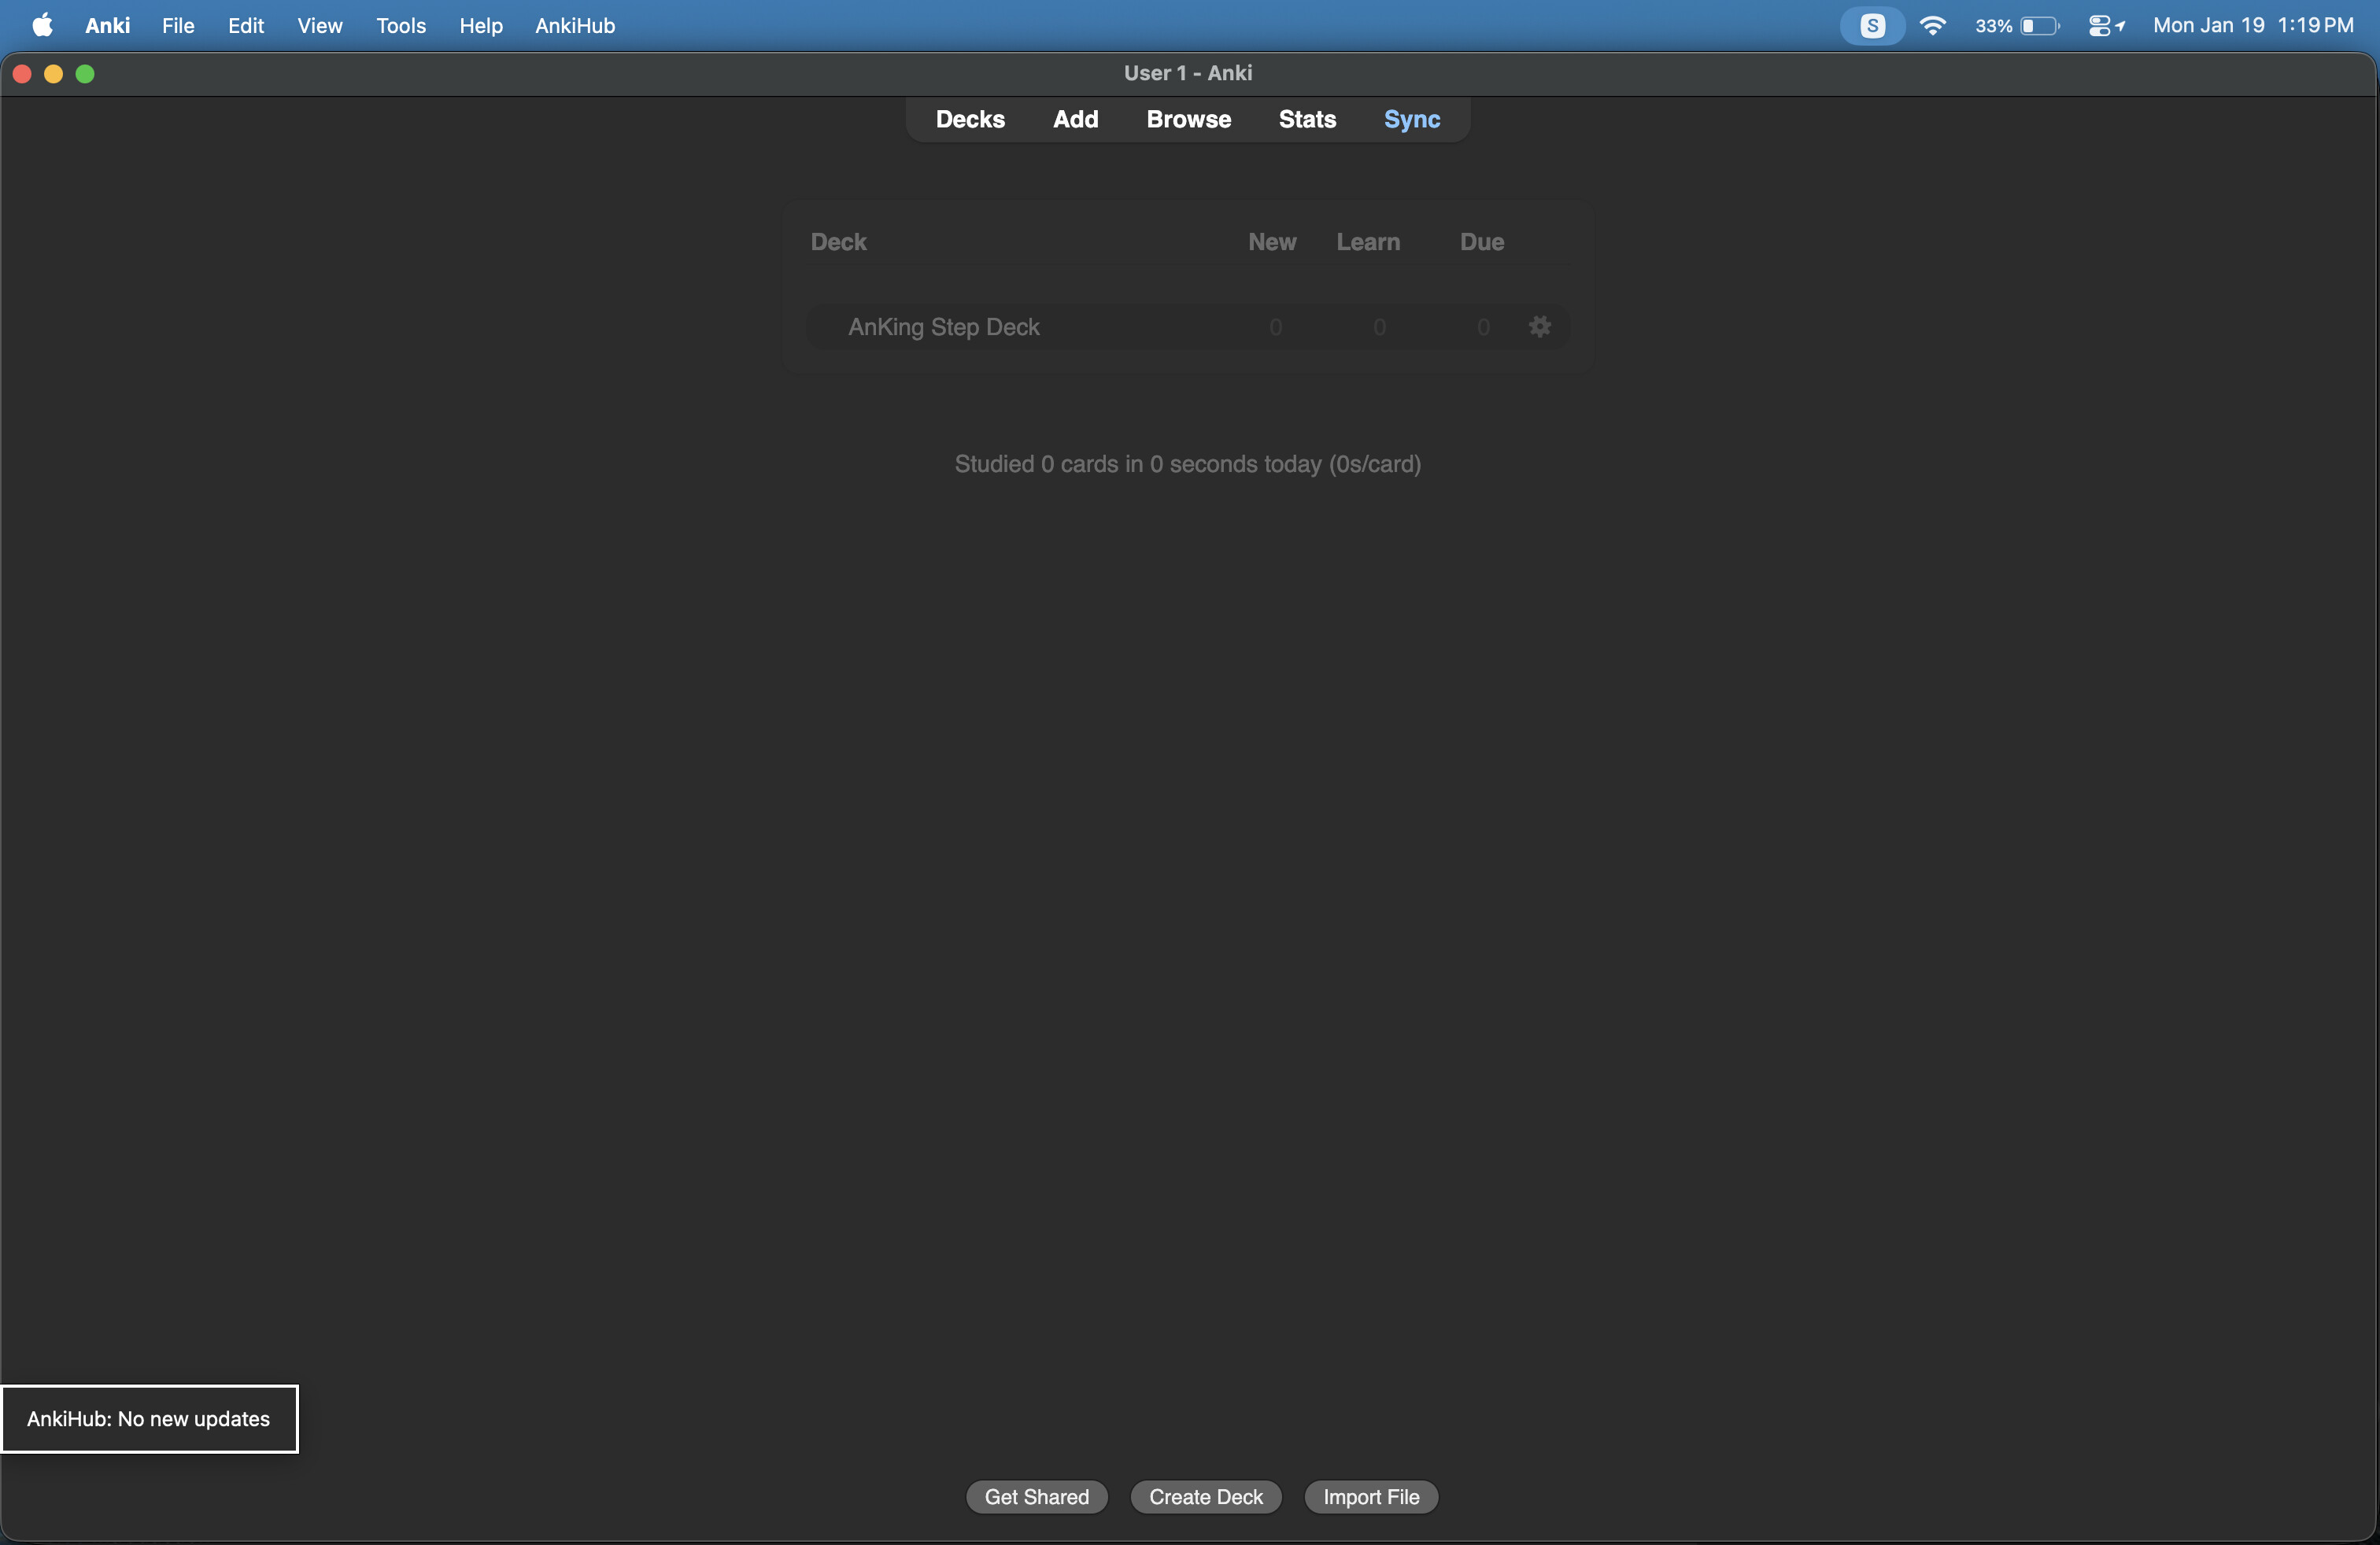Open the Edit menu
This screenshot has height=1545, width=2380.
245,25
